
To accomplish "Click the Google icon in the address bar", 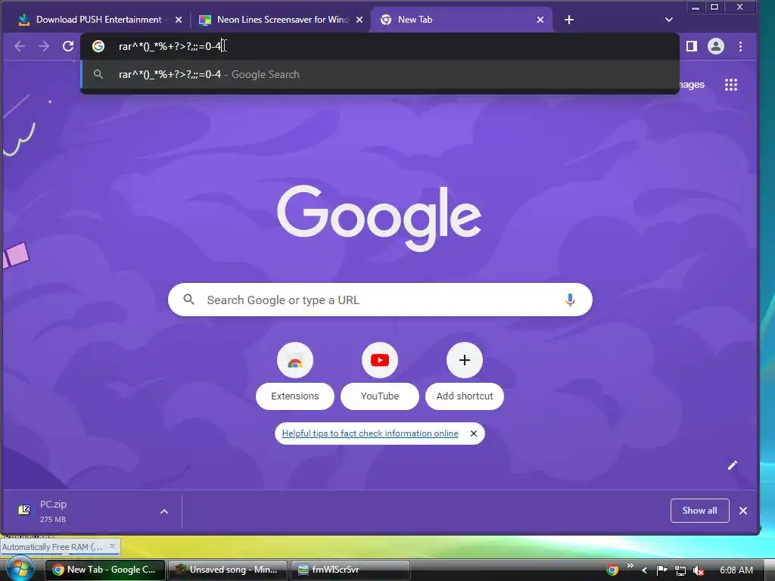I will click(98, 46).
